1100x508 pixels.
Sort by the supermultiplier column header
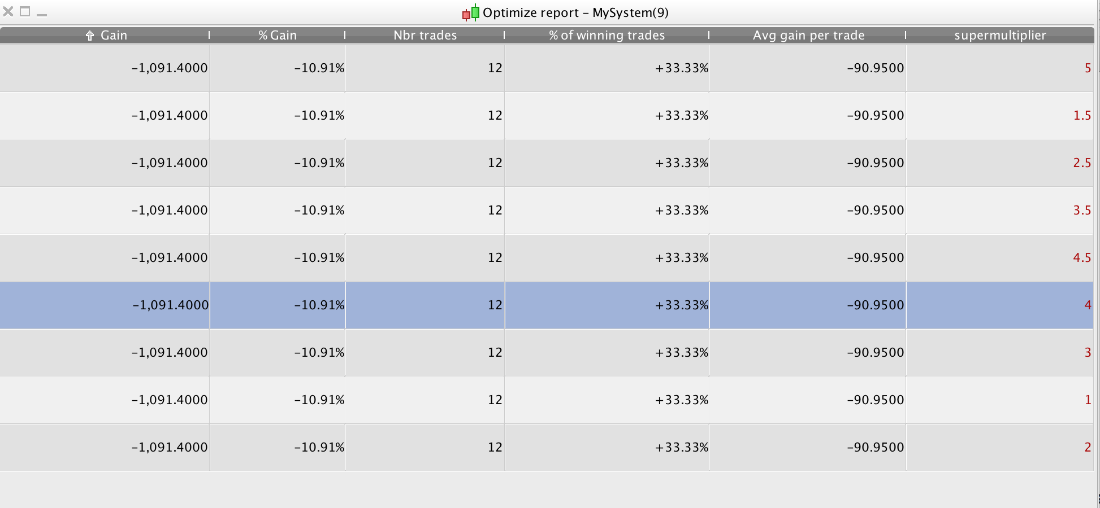(x=999, y=35)
